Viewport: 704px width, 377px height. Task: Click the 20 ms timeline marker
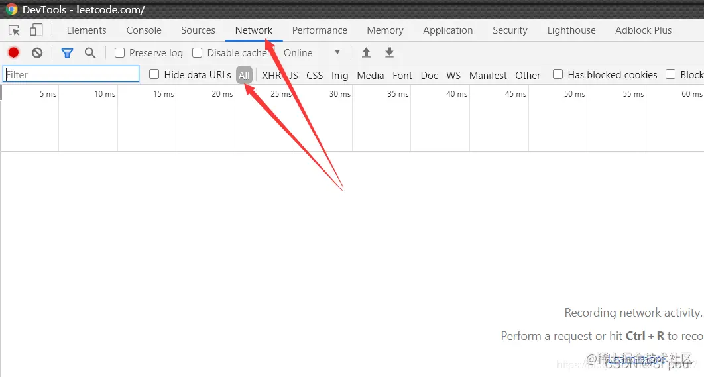(x=222, y=94)
